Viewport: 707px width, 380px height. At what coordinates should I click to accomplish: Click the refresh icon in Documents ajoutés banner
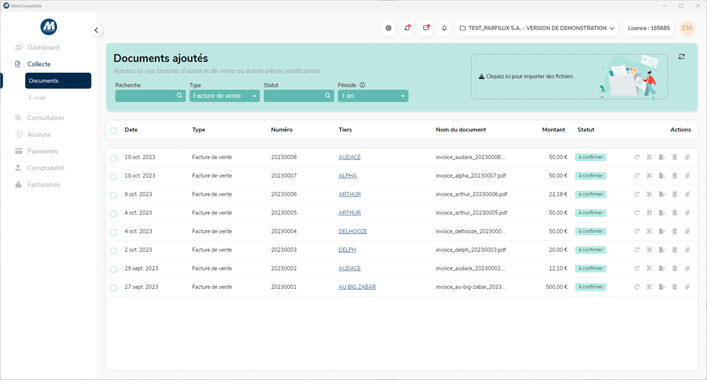pos(681,57)
